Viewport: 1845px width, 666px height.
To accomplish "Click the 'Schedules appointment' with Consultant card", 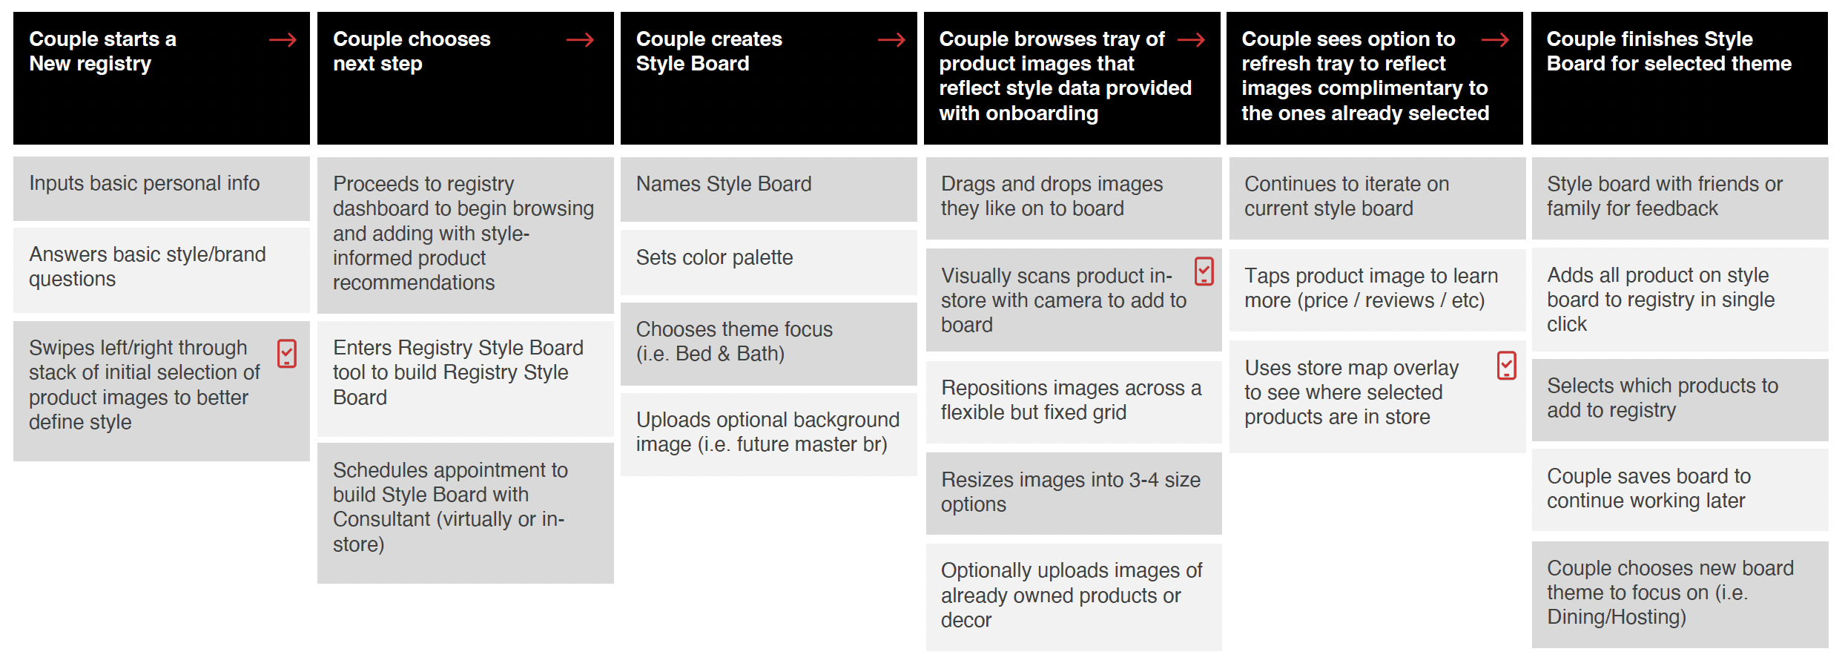I will point(466,513).
